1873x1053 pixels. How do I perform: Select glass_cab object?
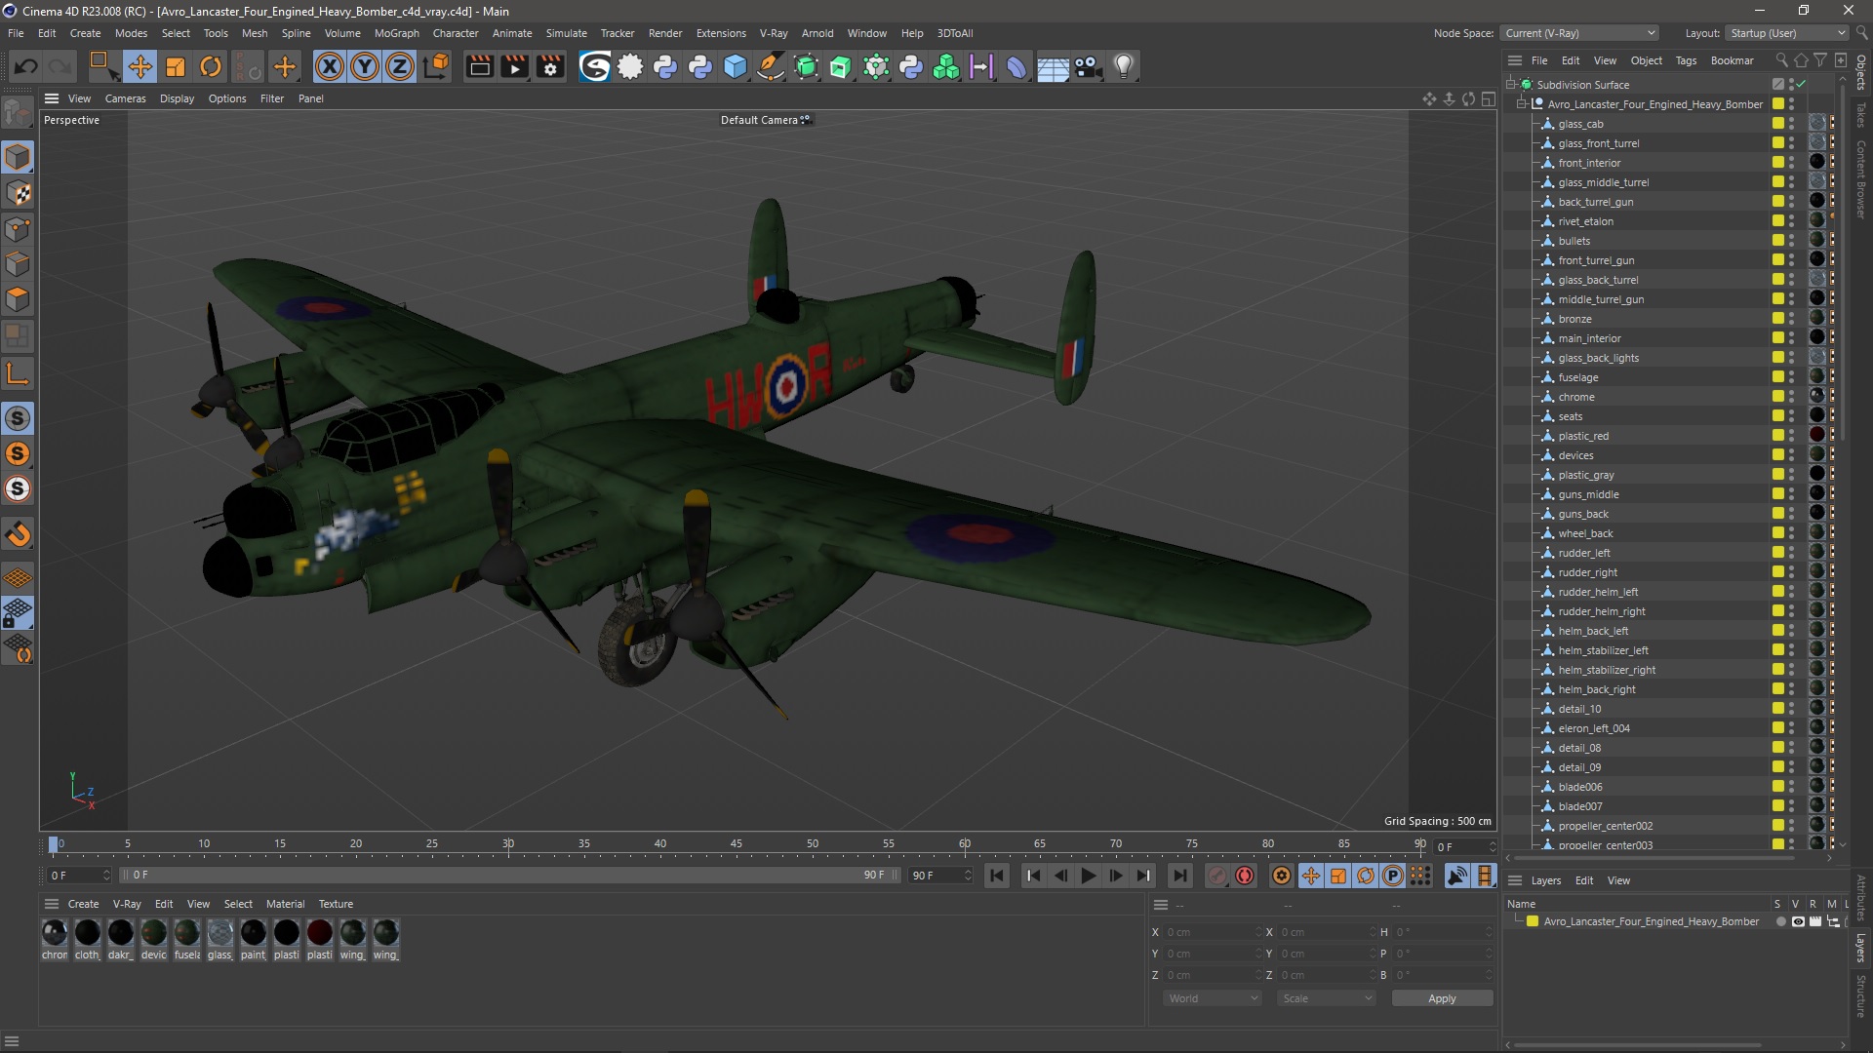[x=1580, y=124]
